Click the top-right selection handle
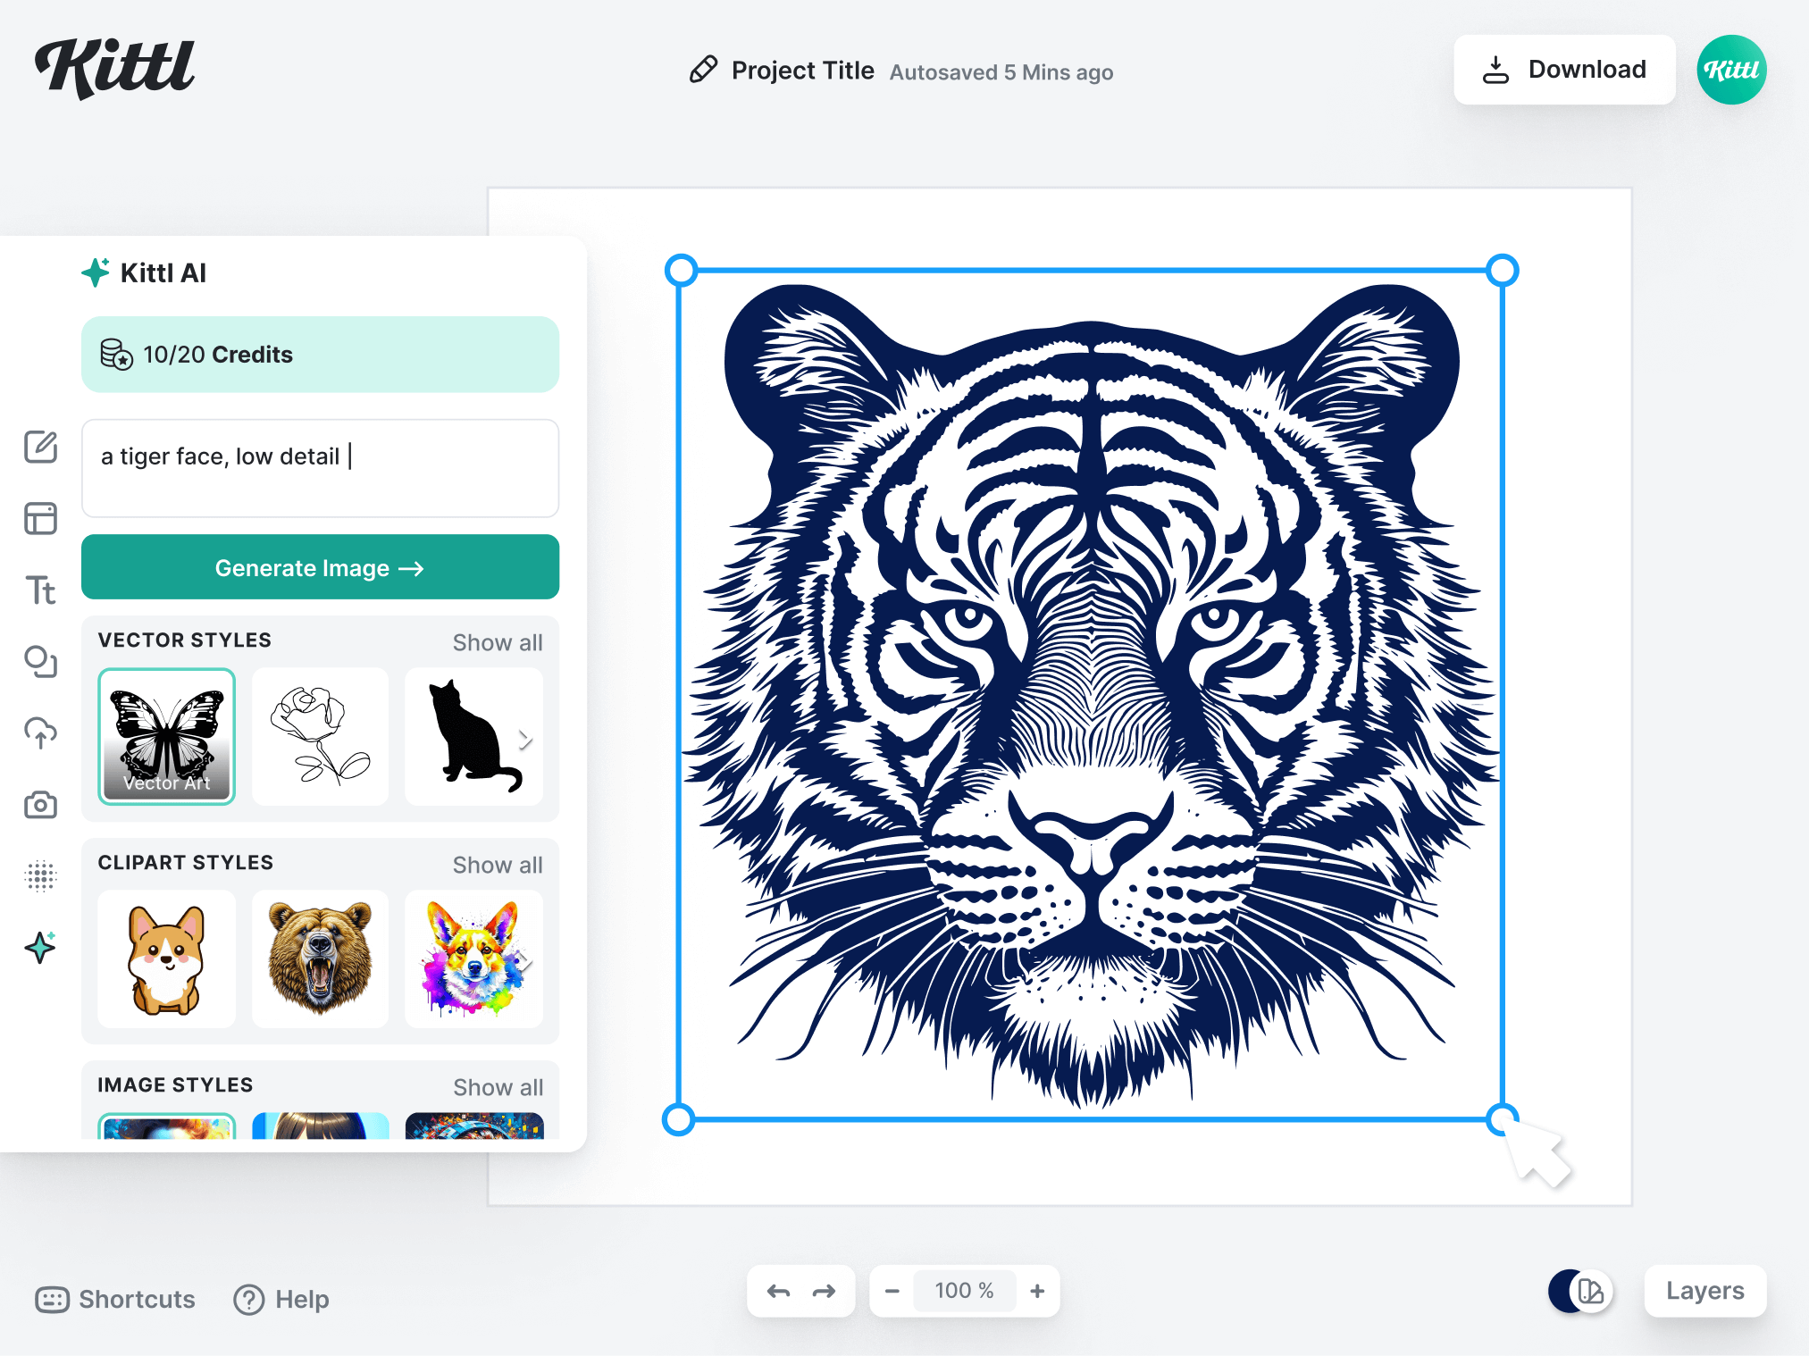This screenshot has width=1809, height=1356. [1503, 270]
